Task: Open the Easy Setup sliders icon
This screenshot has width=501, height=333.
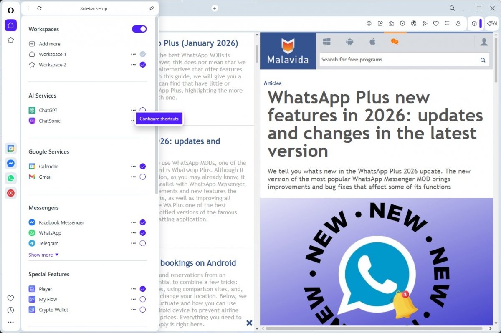Action: (x=447, y=24)
